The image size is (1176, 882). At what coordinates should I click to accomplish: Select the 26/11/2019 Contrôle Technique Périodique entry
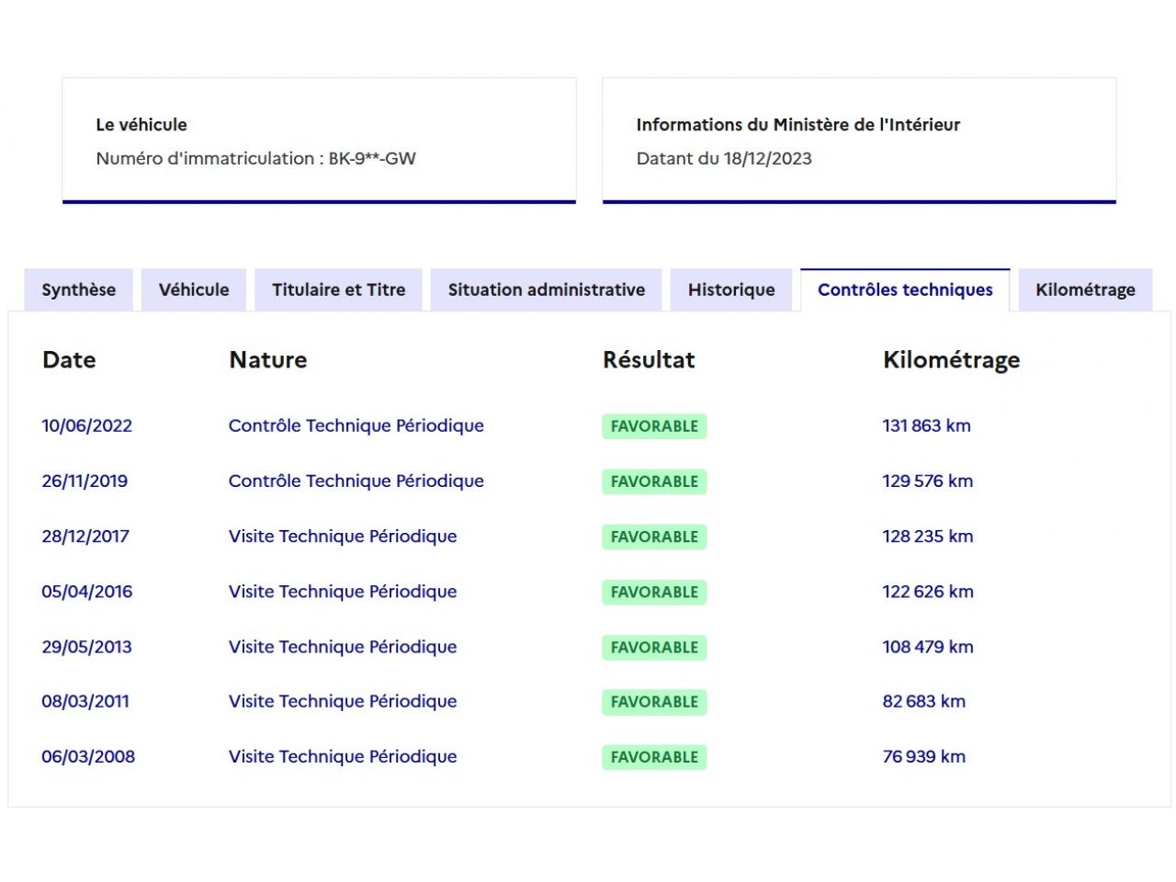356,481
